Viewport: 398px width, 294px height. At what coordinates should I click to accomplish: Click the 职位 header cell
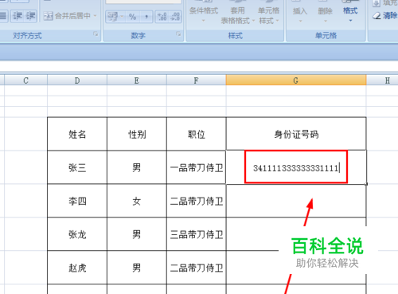coord(197,134)
